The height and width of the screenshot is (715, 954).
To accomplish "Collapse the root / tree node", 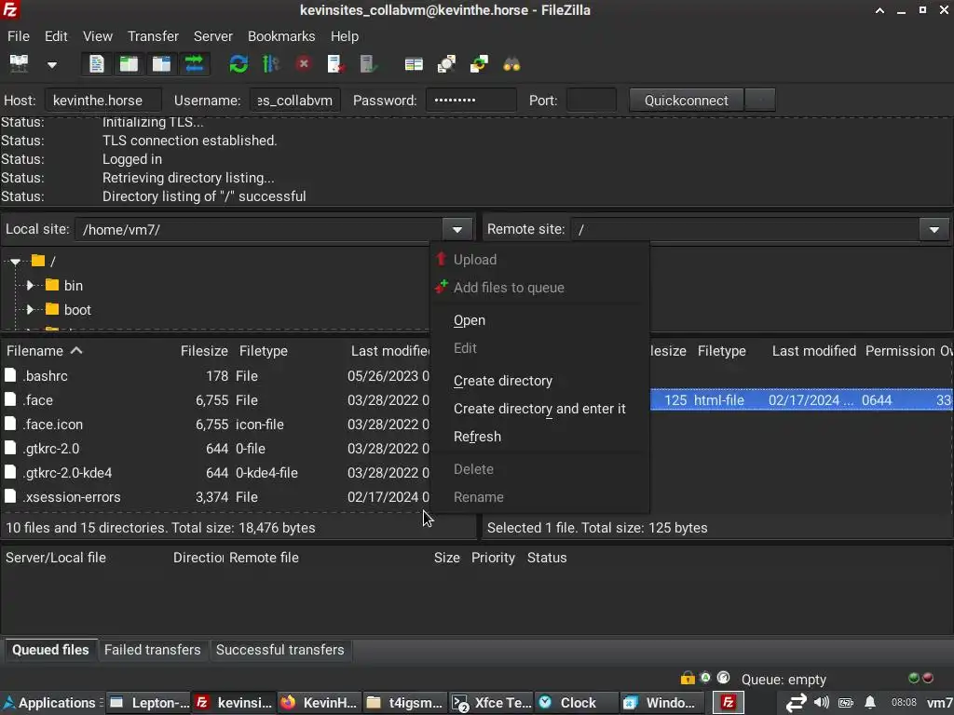I will [15, 261].
